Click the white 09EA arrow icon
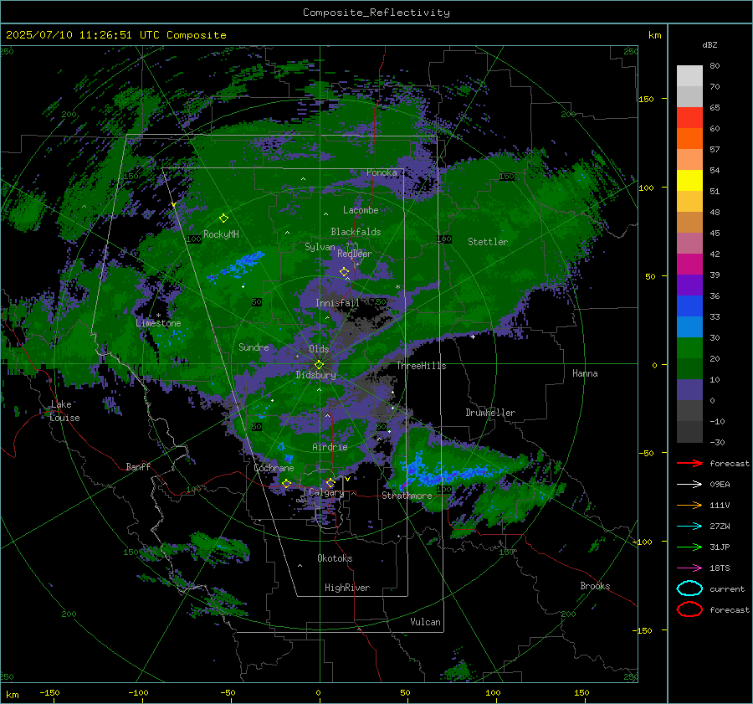This screenshot has width=753, height=704. pyautogui.click(x=689, y=485)
